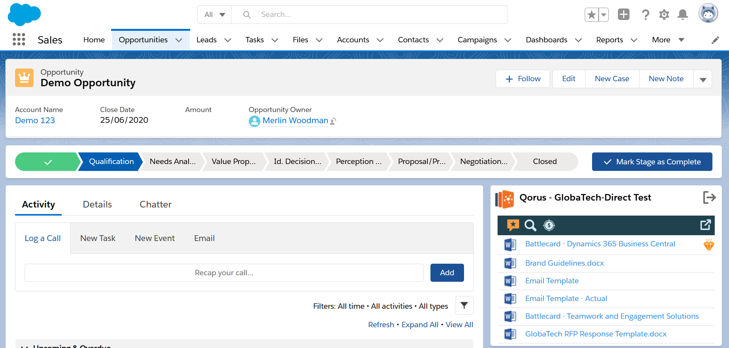Click Mark Stage as Complete button
The width and height of the screenshot is (729, 348).
(652, 162)
